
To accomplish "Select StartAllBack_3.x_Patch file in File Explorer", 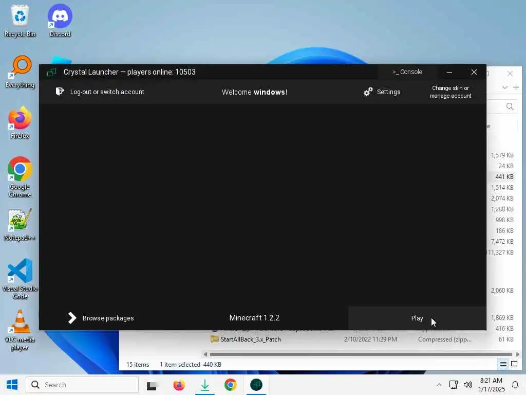I will pos(251,339).
